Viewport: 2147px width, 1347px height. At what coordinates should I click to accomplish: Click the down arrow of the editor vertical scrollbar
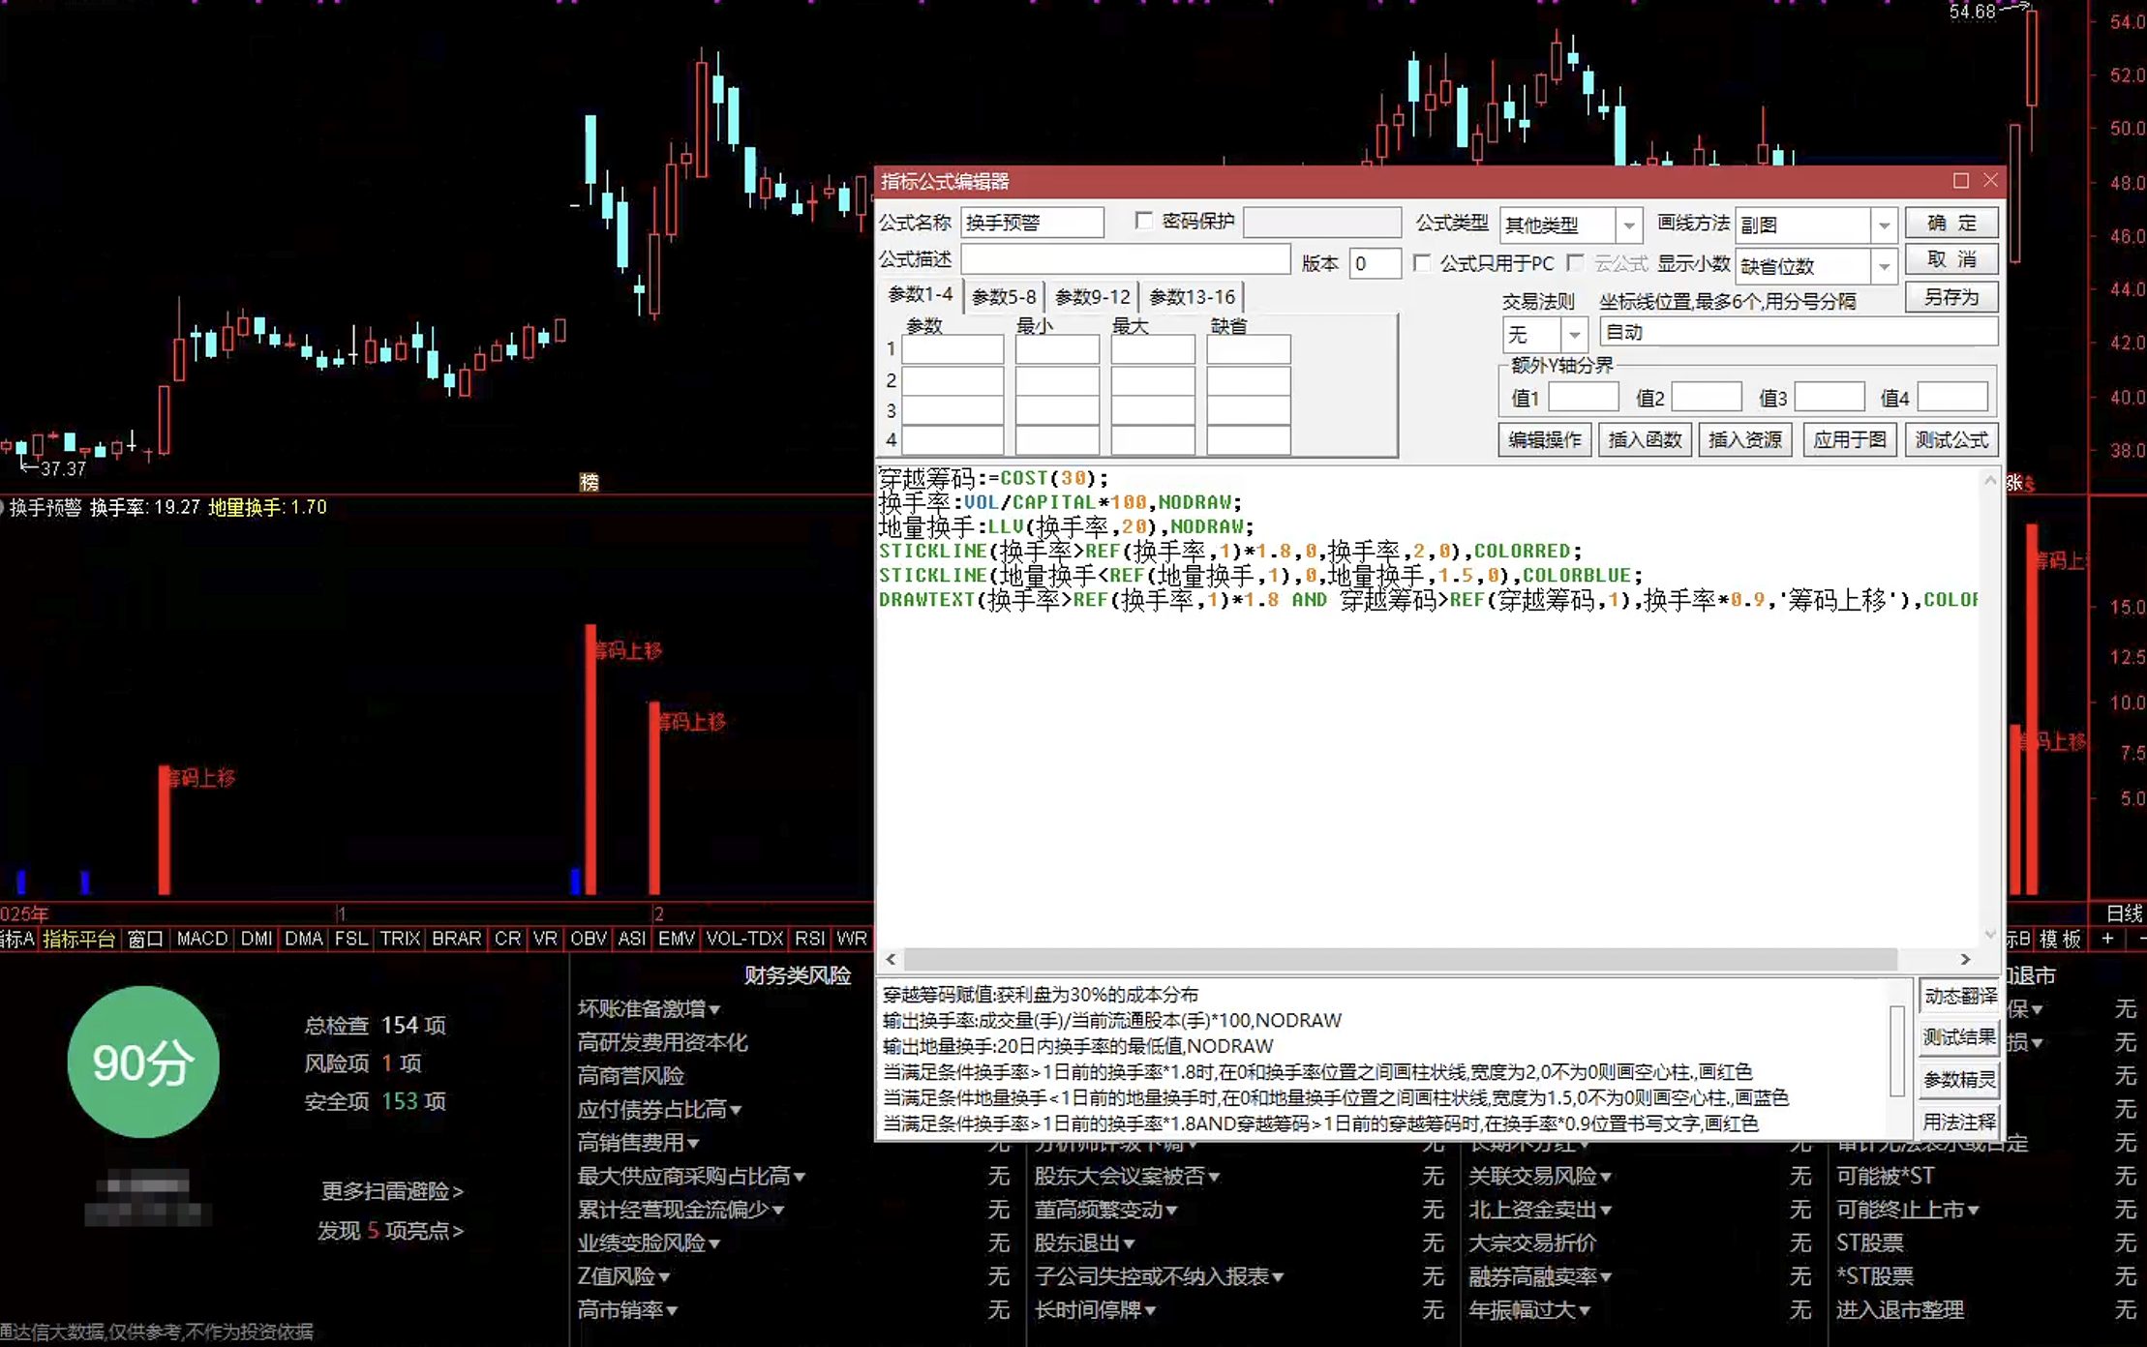click(x=1990, y=934)
